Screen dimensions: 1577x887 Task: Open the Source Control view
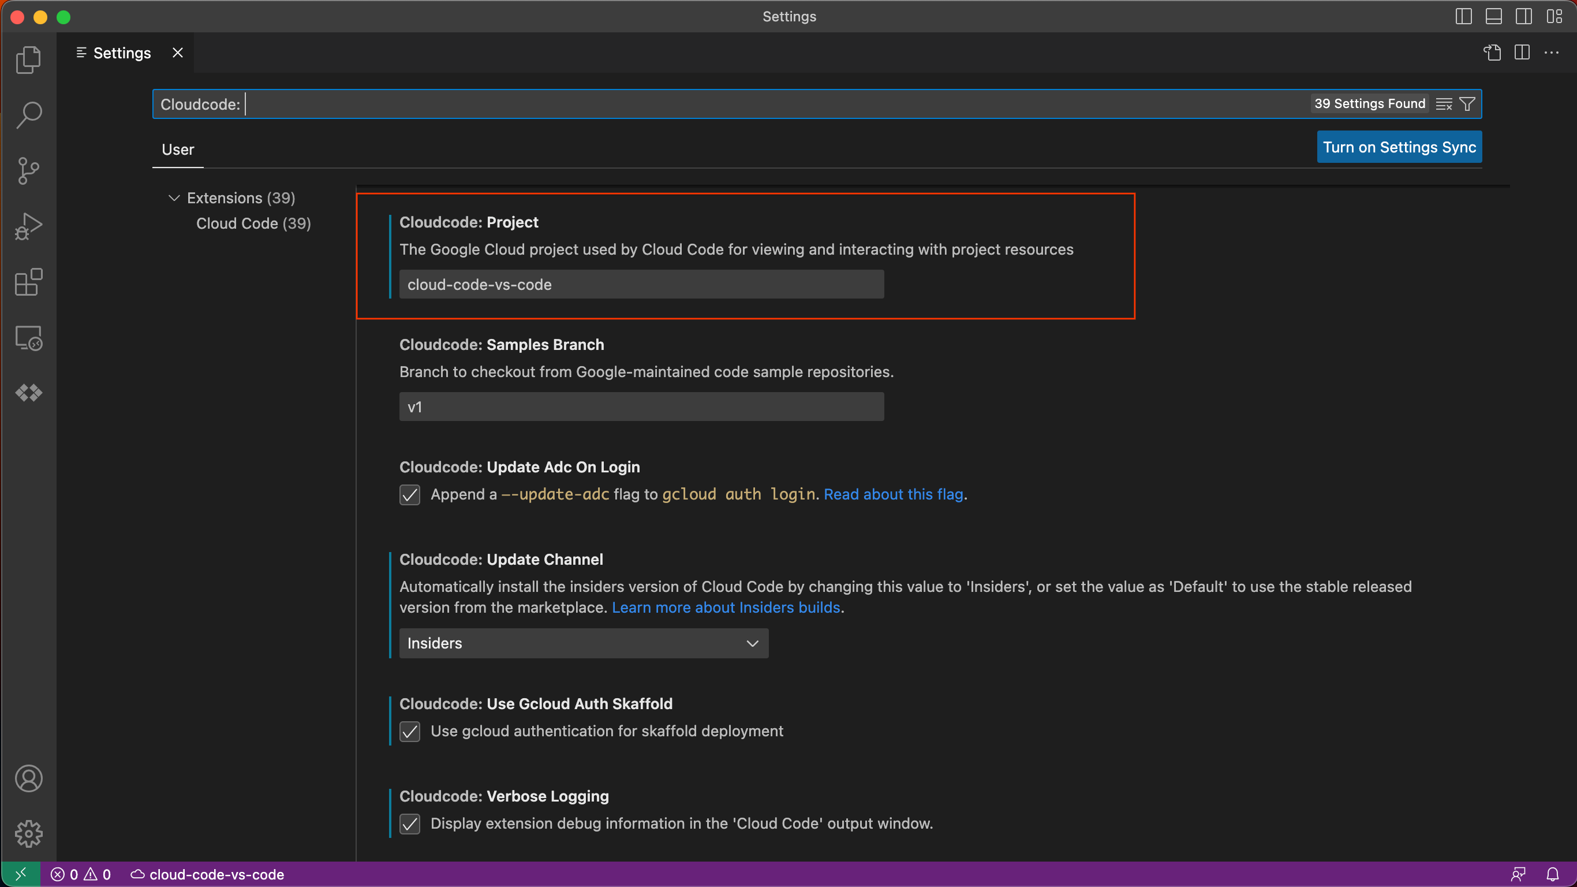(28, 171)
